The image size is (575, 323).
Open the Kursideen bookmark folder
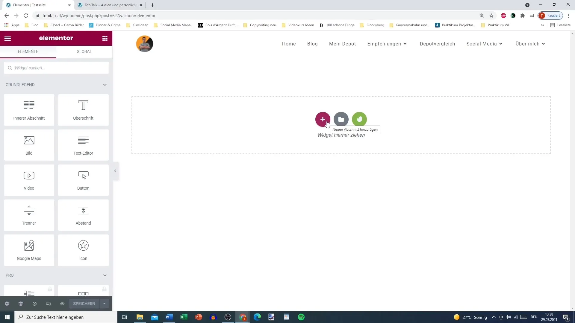[x=137, y=25]
